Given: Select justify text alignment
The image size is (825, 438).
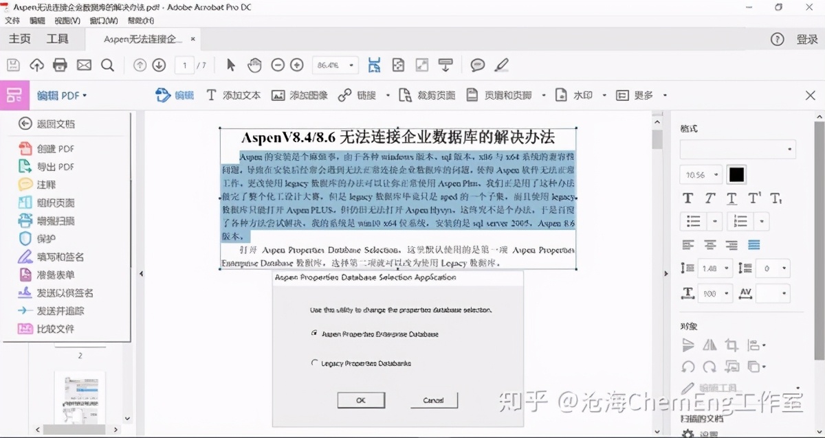Looking at the screenshot, I should [x=754, y=244].
